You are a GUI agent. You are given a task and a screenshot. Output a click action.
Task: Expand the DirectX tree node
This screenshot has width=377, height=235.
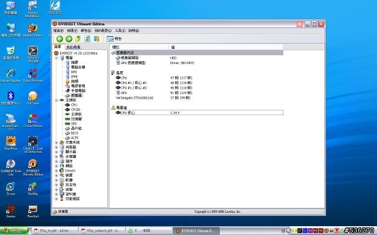tap(57, 171)
